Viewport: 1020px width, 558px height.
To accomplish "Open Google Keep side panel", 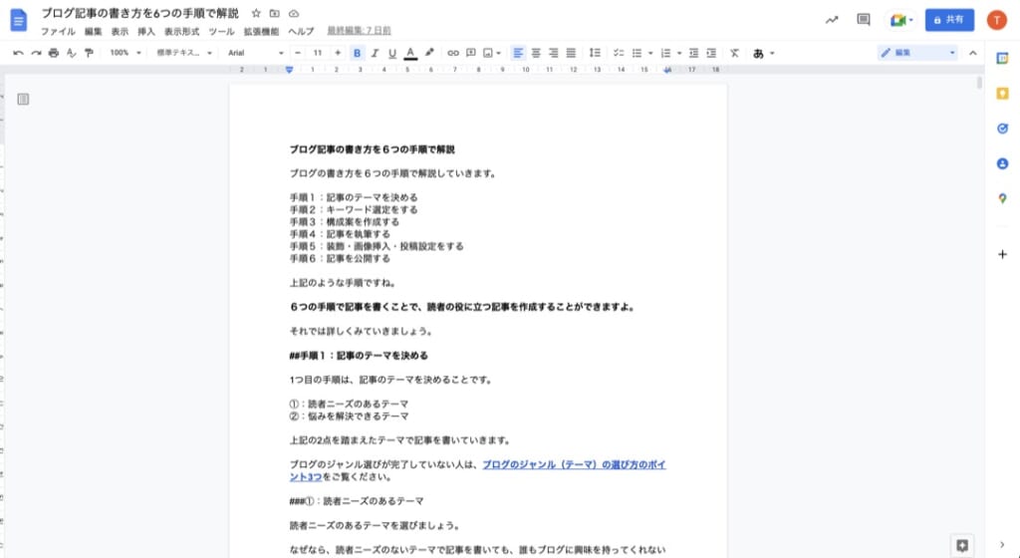I will coord(1002,94).
